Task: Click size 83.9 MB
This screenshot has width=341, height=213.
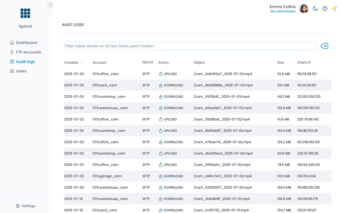Action: tap(283, 153)
